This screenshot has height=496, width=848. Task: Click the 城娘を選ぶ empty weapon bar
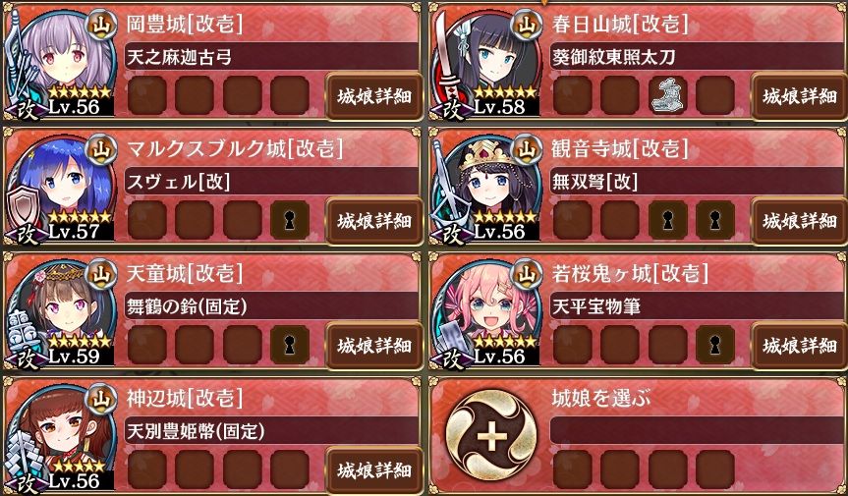[x=697, y=430]
